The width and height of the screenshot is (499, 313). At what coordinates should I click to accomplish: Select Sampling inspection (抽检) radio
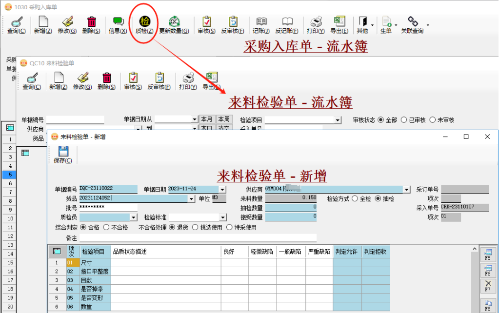(x=378, y=198)
